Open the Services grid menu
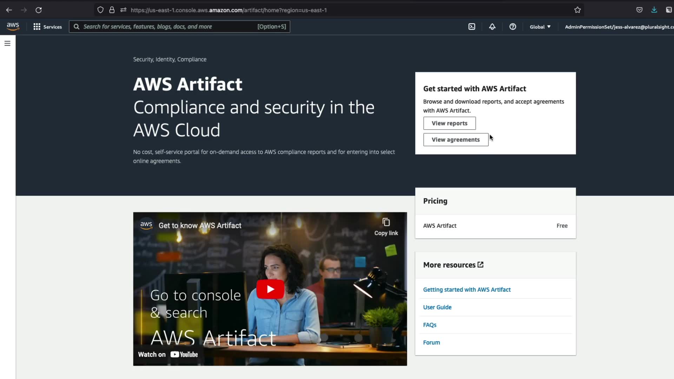674x379 pixels. 47,27
